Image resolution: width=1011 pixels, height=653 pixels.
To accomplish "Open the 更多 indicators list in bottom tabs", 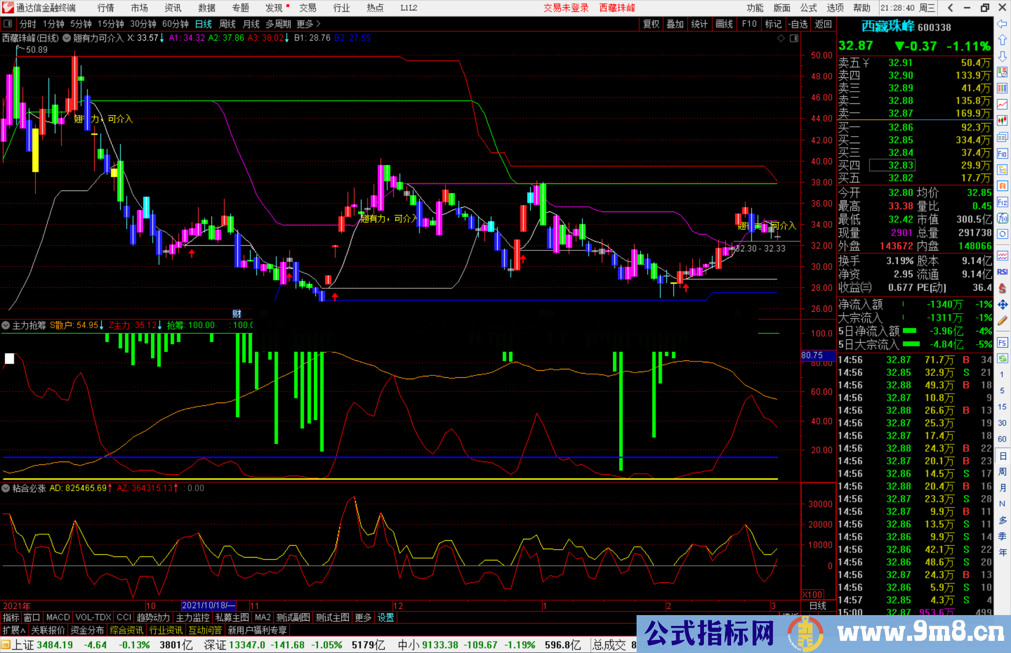I will pyautogui.click(x=363, y=617).
